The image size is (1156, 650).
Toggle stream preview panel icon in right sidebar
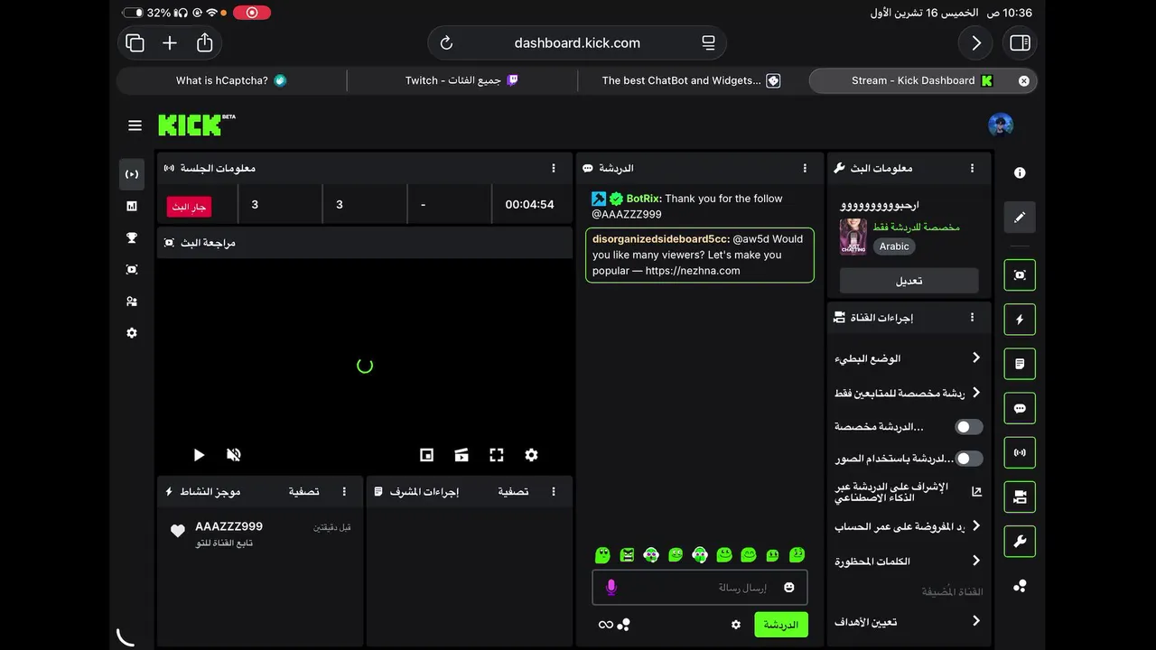(1020, 274)
